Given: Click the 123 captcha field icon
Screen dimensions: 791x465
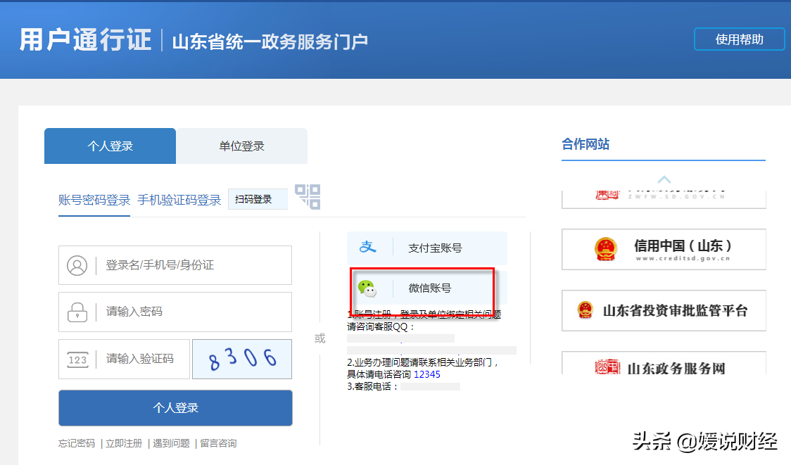Looking at the screenshot, I should coord(77,359).
